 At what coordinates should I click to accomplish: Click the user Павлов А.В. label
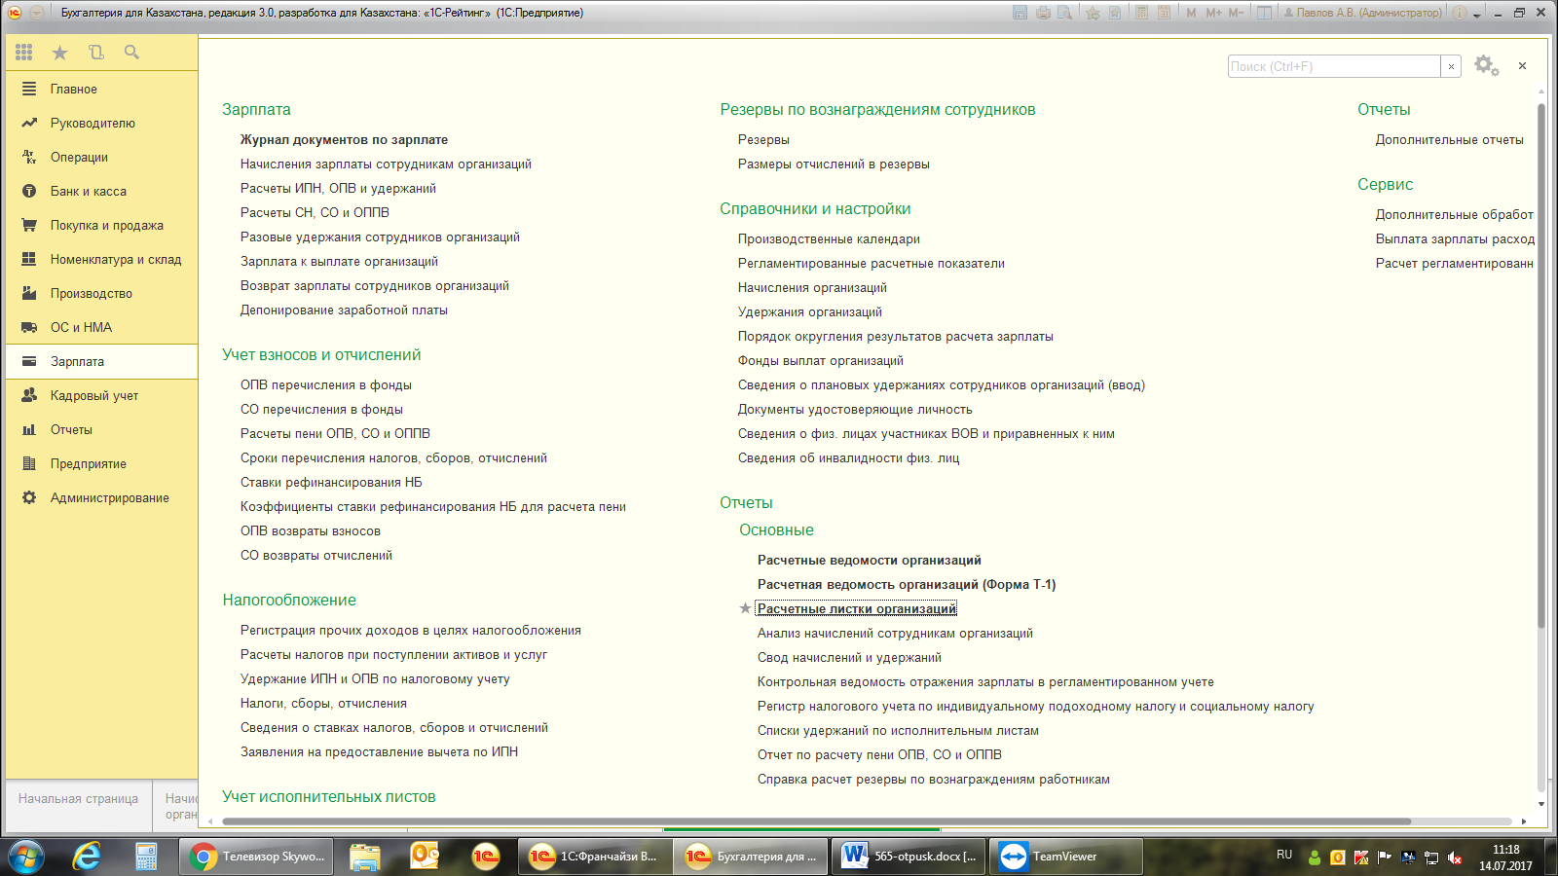click(1362, 13)
